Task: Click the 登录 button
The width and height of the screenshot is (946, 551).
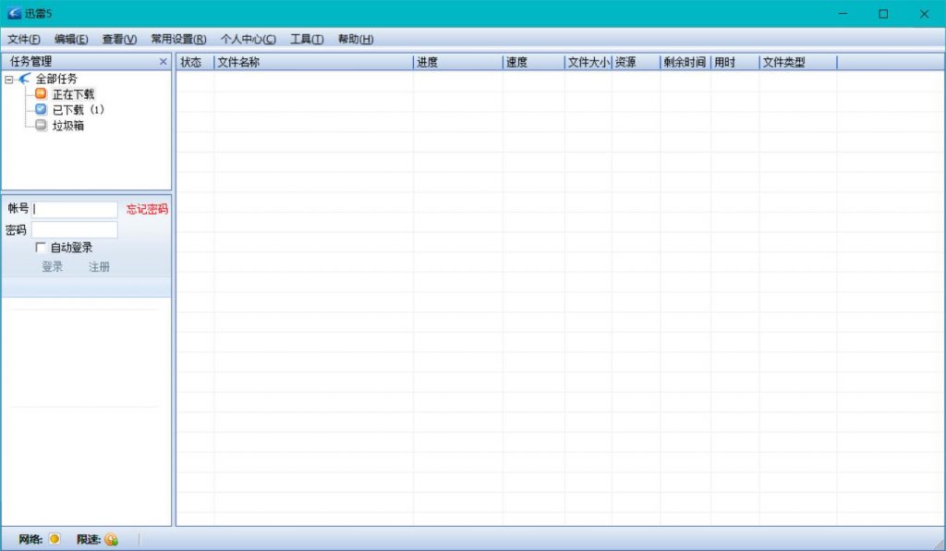Action: (53, 267)
